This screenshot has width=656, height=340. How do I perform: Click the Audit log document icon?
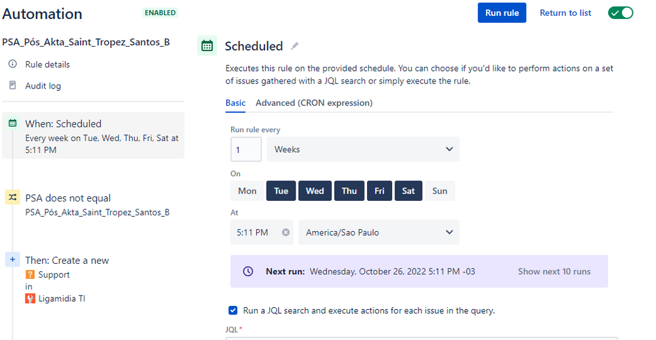pos(12,86)
